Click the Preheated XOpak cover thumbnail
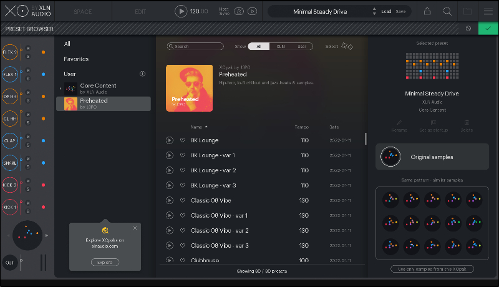 [x=190, y=88]
